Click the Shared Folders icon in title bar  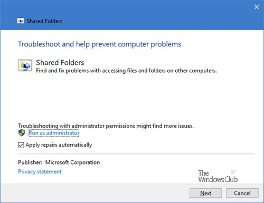pyautogui.click(x=21, y=21)
